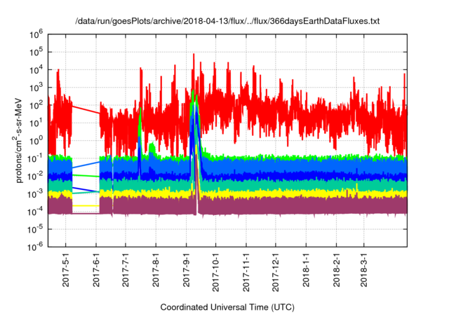
Task: Click the red interpolation line across the data gap
Action: [x=86, y=109]
